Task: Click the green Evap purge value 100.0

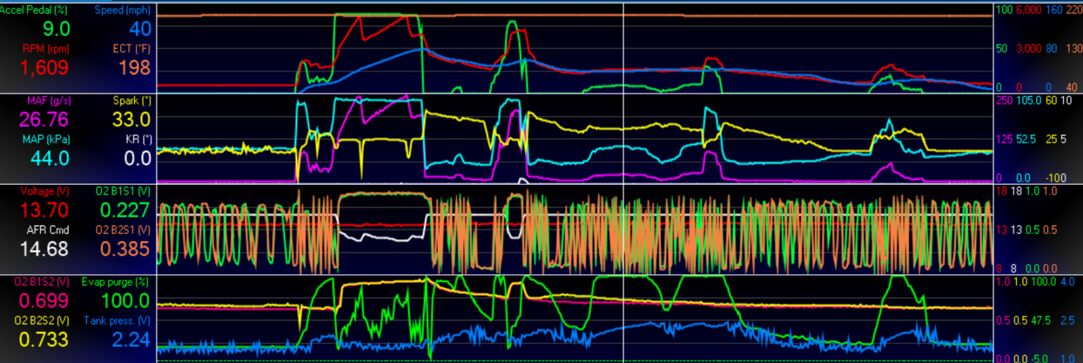Action: (126, 301)
